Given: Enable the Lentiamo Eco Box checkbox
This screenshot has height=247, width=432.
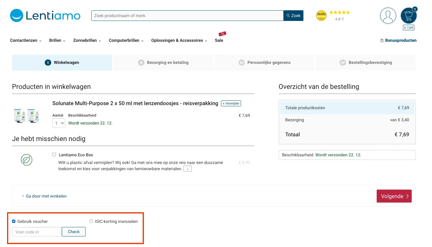Looking at the screenshot, I should [54, 154].
